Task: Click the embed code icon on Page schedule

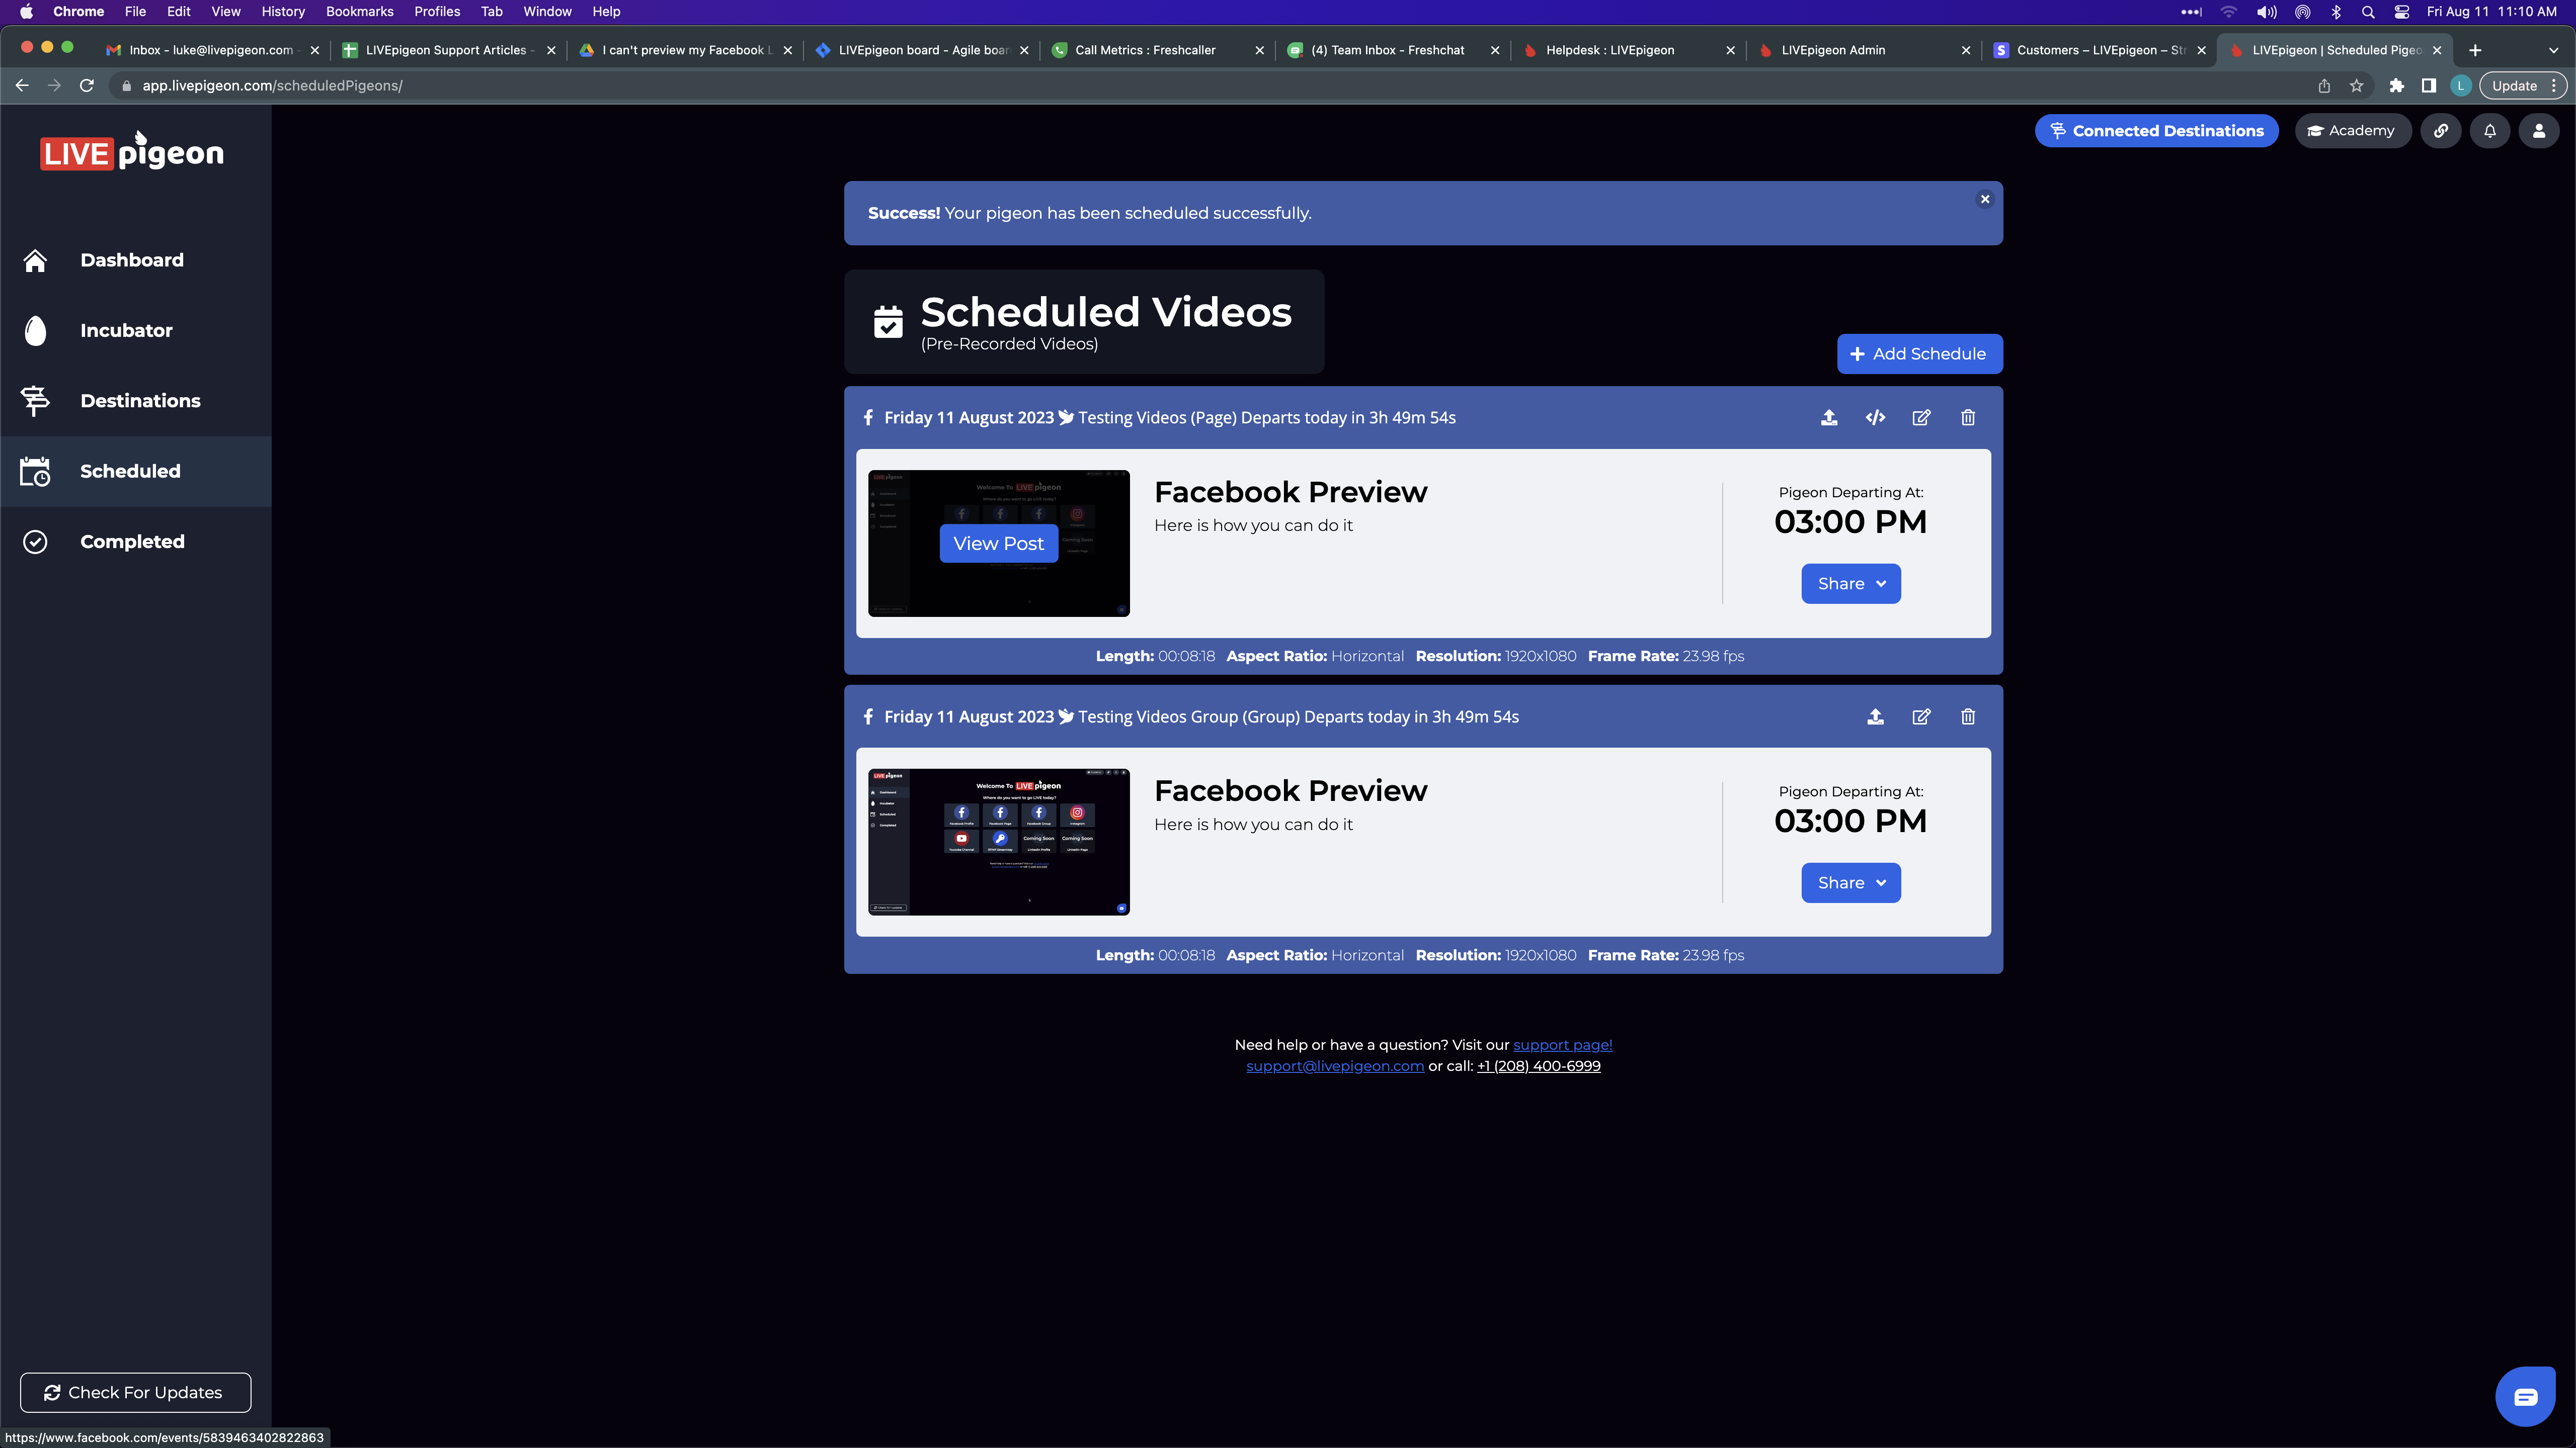Action: pyautogui.click(x=1875, y=418)
